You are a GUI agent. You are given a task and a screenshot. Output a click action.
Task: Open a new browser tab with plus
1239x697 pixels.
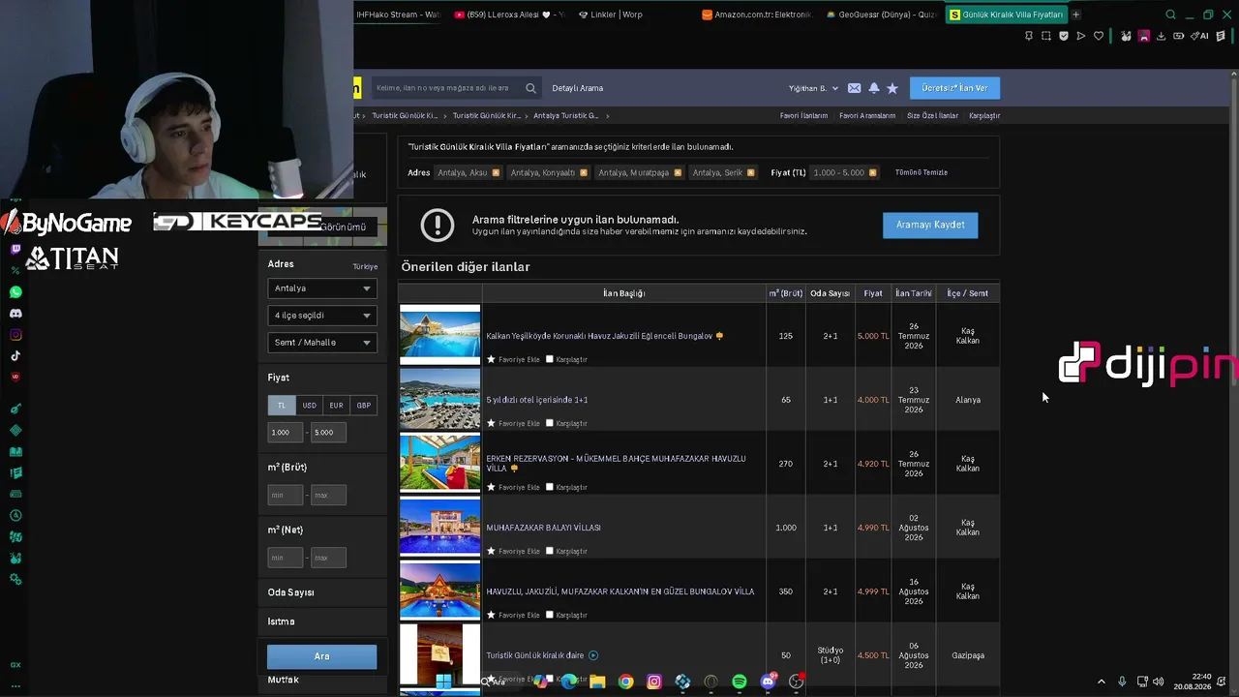(1075, 15)
